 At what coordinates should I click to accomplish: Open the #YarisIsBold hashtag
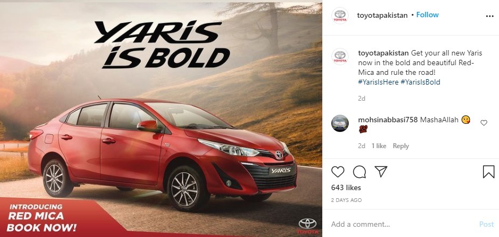[x=420, y=82]
